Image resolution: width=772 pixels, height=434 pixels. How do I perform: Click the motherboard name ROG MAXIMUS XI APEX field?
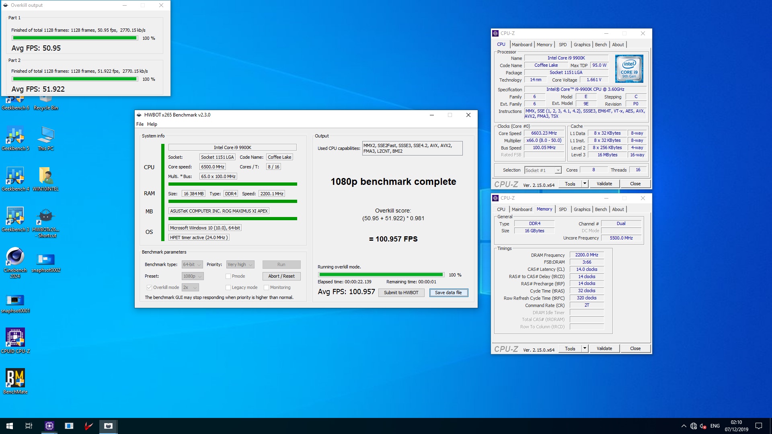[219, 211]
